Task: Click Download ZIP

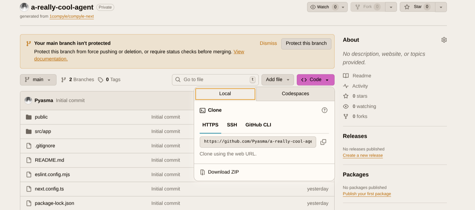Action: [x=223, y=172]
